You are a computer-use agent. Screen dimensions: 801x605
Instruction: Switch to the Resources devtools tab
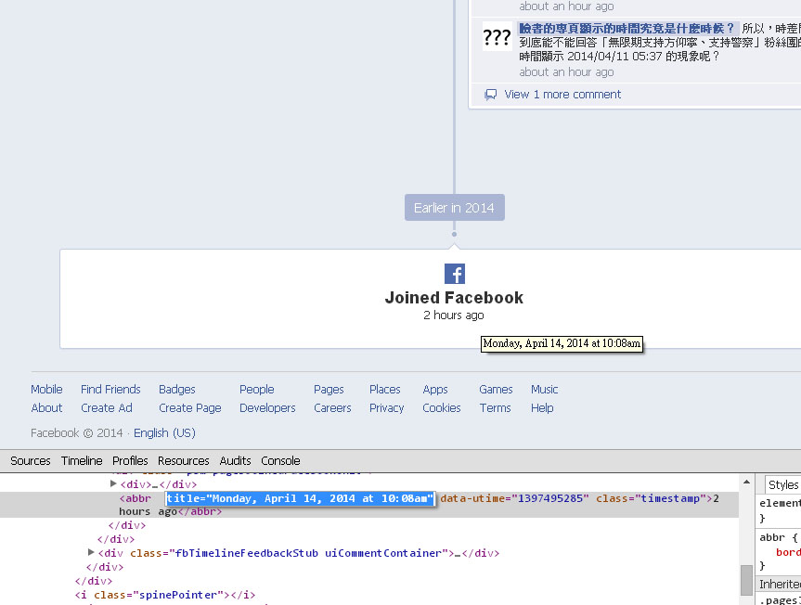click(x=184, y=460)
